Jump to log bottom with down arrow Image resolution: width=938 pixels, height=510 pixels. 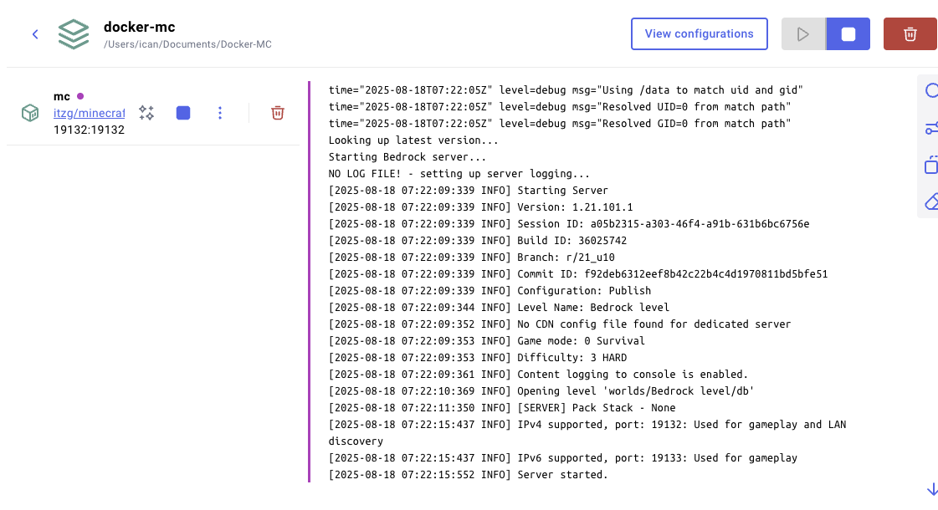[x=932, y=489]
